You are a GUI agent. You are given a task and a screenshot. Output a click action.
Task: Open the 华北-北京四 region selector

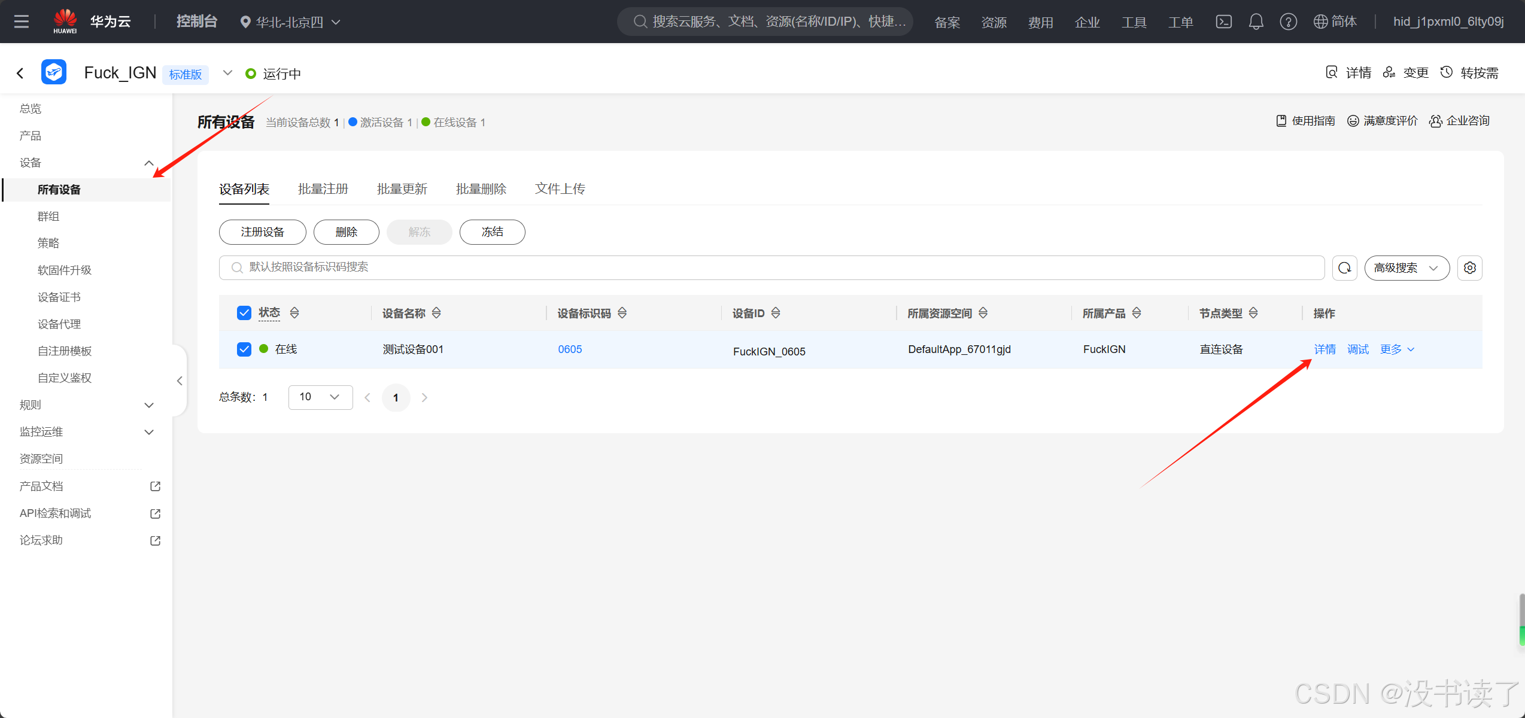tap(290, 22)
